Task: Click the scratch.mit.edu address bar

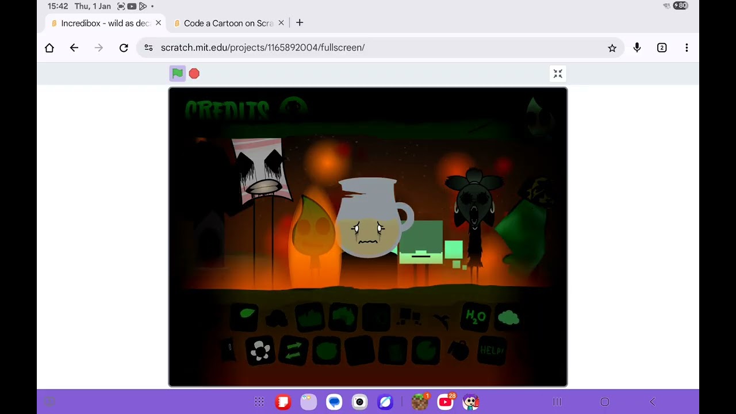Action: pos(379,48)
